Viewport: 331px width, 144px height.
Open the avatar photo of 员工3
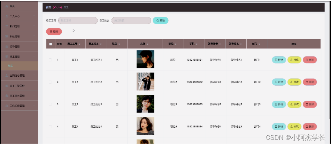point(145,104)
